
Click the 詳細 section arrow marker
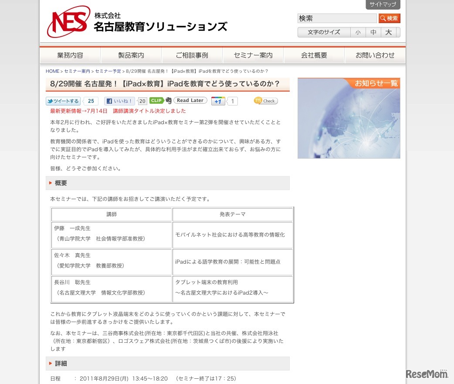point(51,364)
